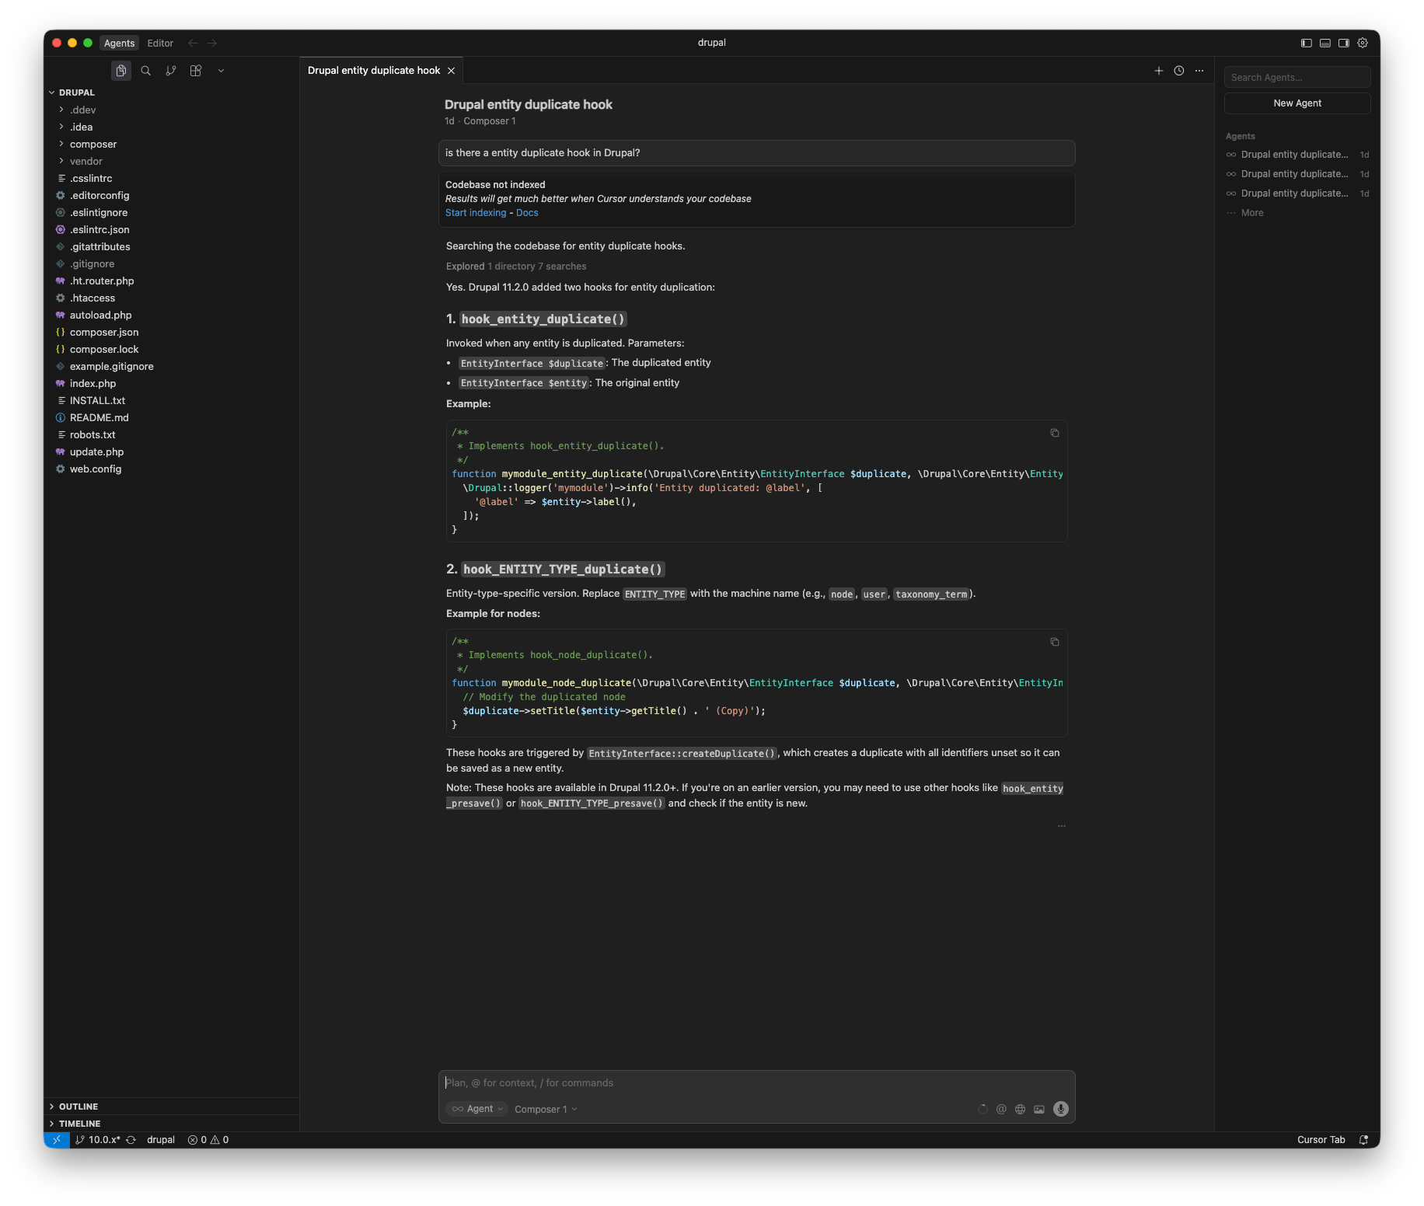Open the extensions icon in sidebar toolbar
Image resolution: width=1424 pixels, height=1206 pixels.
coord(196,71)
